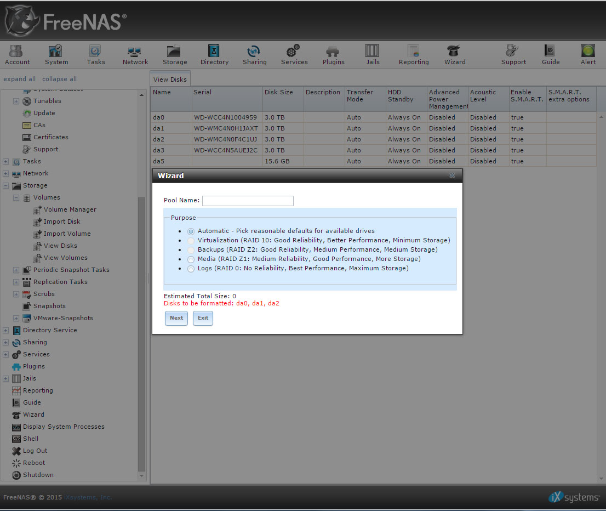Open View Disks in sidebar tree

tap(60, 246)
